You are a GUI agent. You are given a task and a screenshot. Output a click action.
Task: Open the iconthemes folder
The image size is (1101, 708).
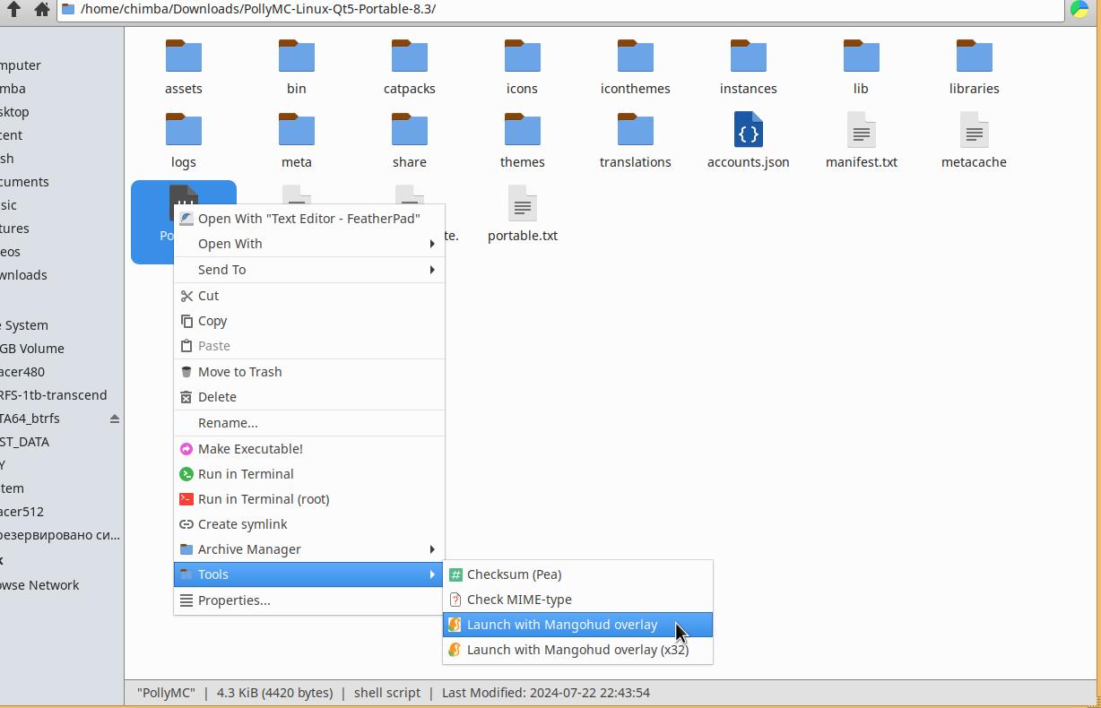point(636,67)
